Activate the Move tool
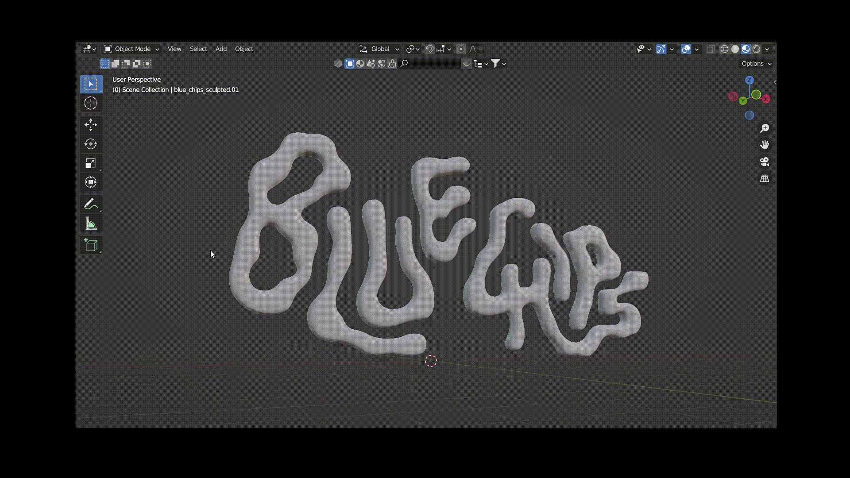The image size is (850, 478). 91,124
